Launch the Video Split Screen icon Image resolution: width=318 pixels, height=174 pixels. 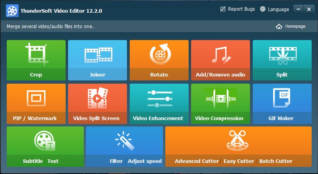tap(98, 98)
